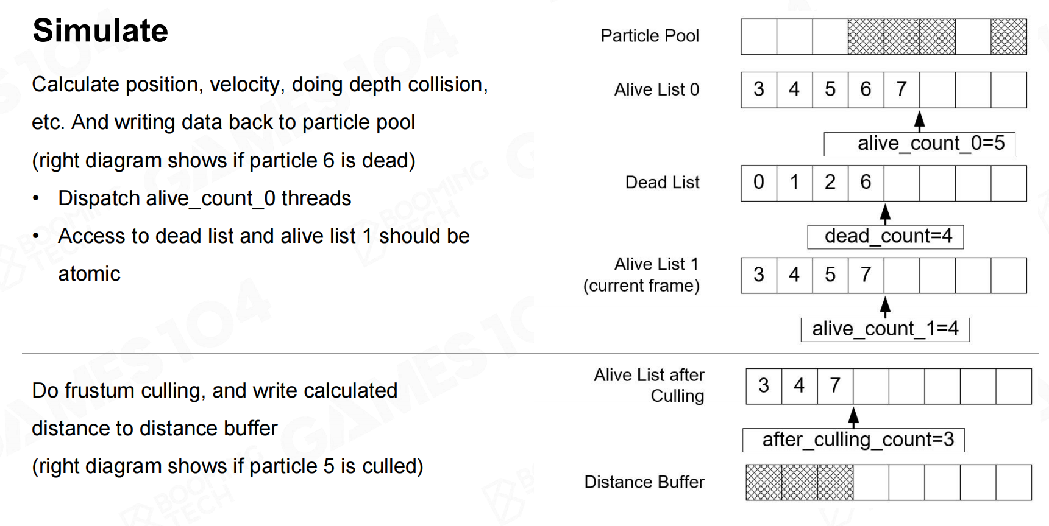Image resolution: width=1049 pixels, height=526 pixels.
Task: Click the arrow above dead_count label
Action: 885,214
